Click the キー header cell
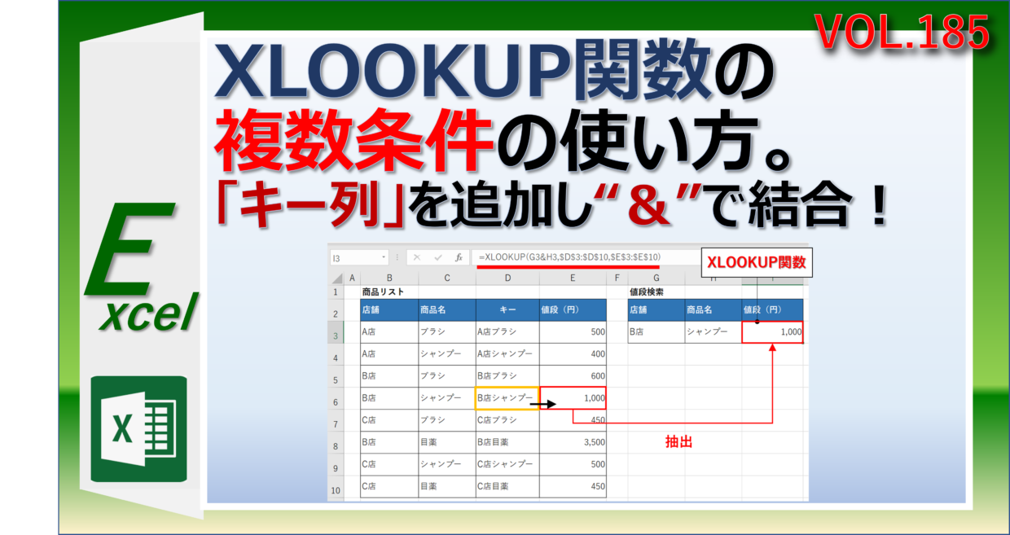Screen dimensions: 1010x535 tap(507, 309)
